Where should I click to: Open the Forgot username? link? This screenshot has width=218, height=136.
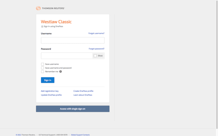pyautogui.click(x=96, y=33)
